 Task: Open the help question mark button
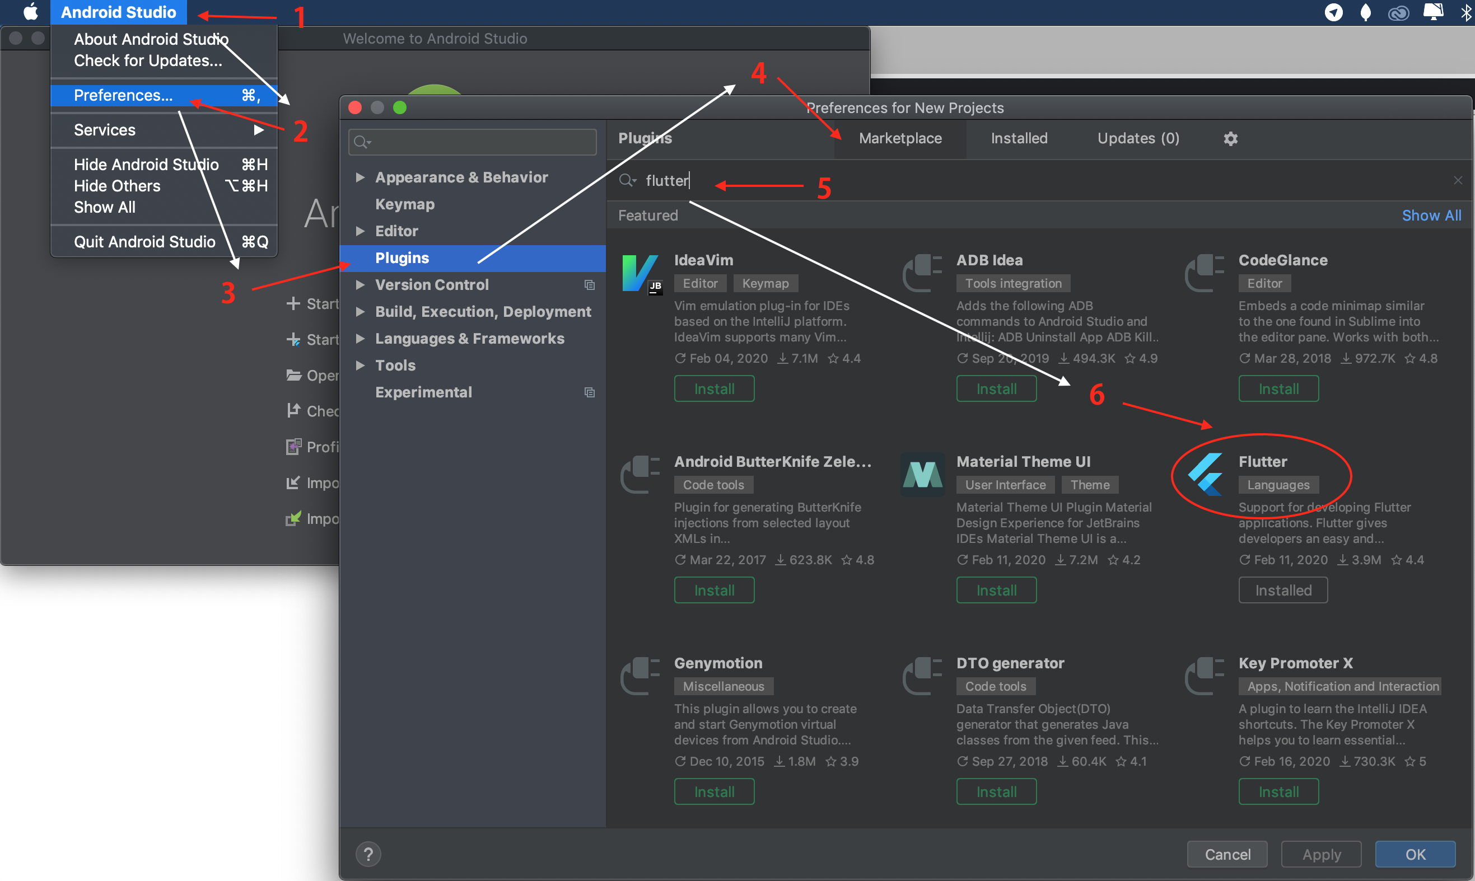tap(368, 854)
